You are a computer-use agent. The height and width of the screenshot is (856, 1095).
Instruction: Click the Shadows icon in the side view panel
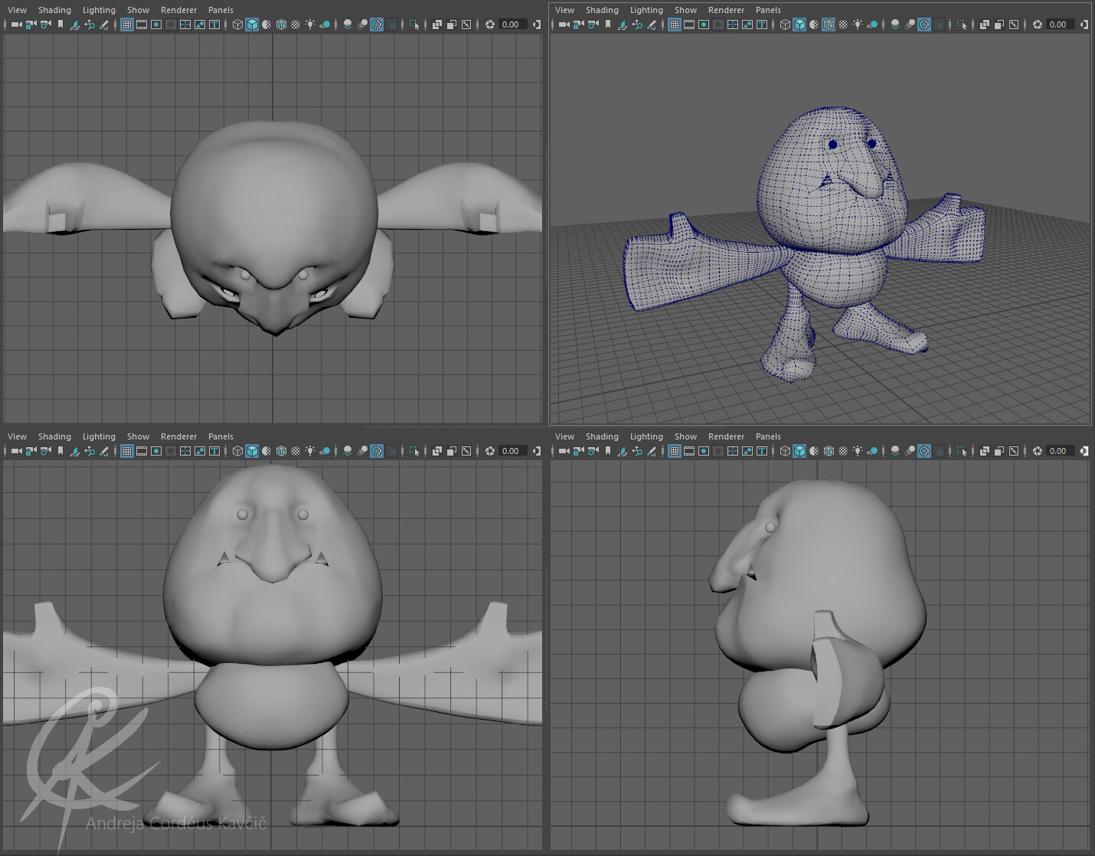pos(872,451)
